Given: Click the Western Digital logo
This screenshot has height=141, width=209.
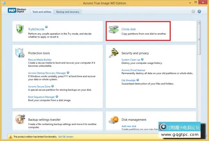Looking at the screenshot, I should [x=17, y=11].
